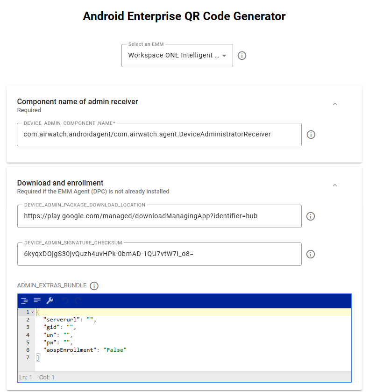Collapse the Download and enrollment section
The height and width of the screenshot is (392, 369).
coord(335,185)
